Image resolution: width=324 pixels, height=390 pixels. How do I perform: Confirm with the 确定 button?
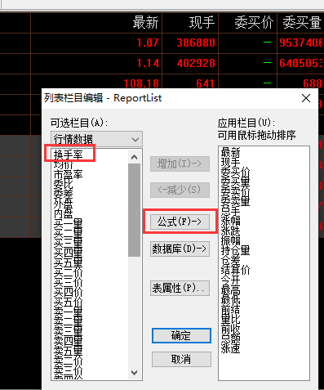[x=181, y=335]
